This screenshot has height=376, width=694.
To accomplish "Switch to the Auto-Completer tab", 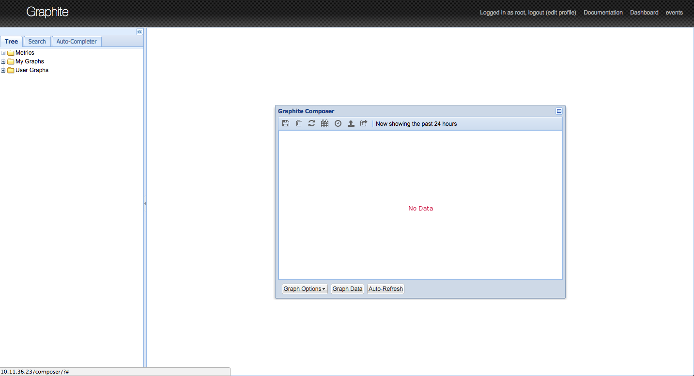I will click(77, 42).
